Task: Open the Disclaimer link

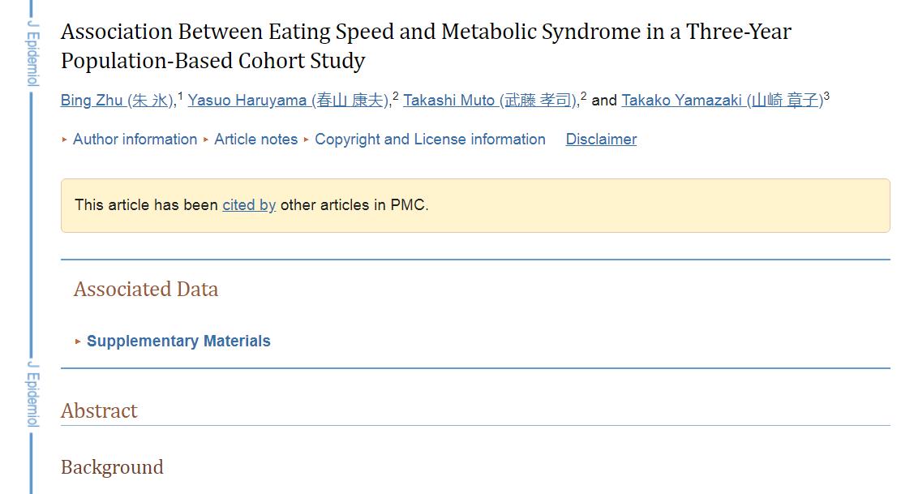Action: [601, 140]
